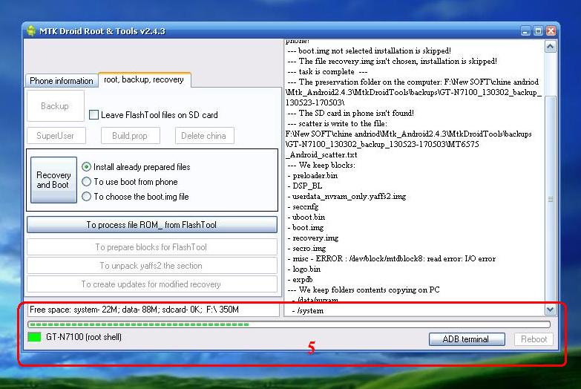
Task: Click the "_Android_scatter.txt" log line
Action: 321,154
